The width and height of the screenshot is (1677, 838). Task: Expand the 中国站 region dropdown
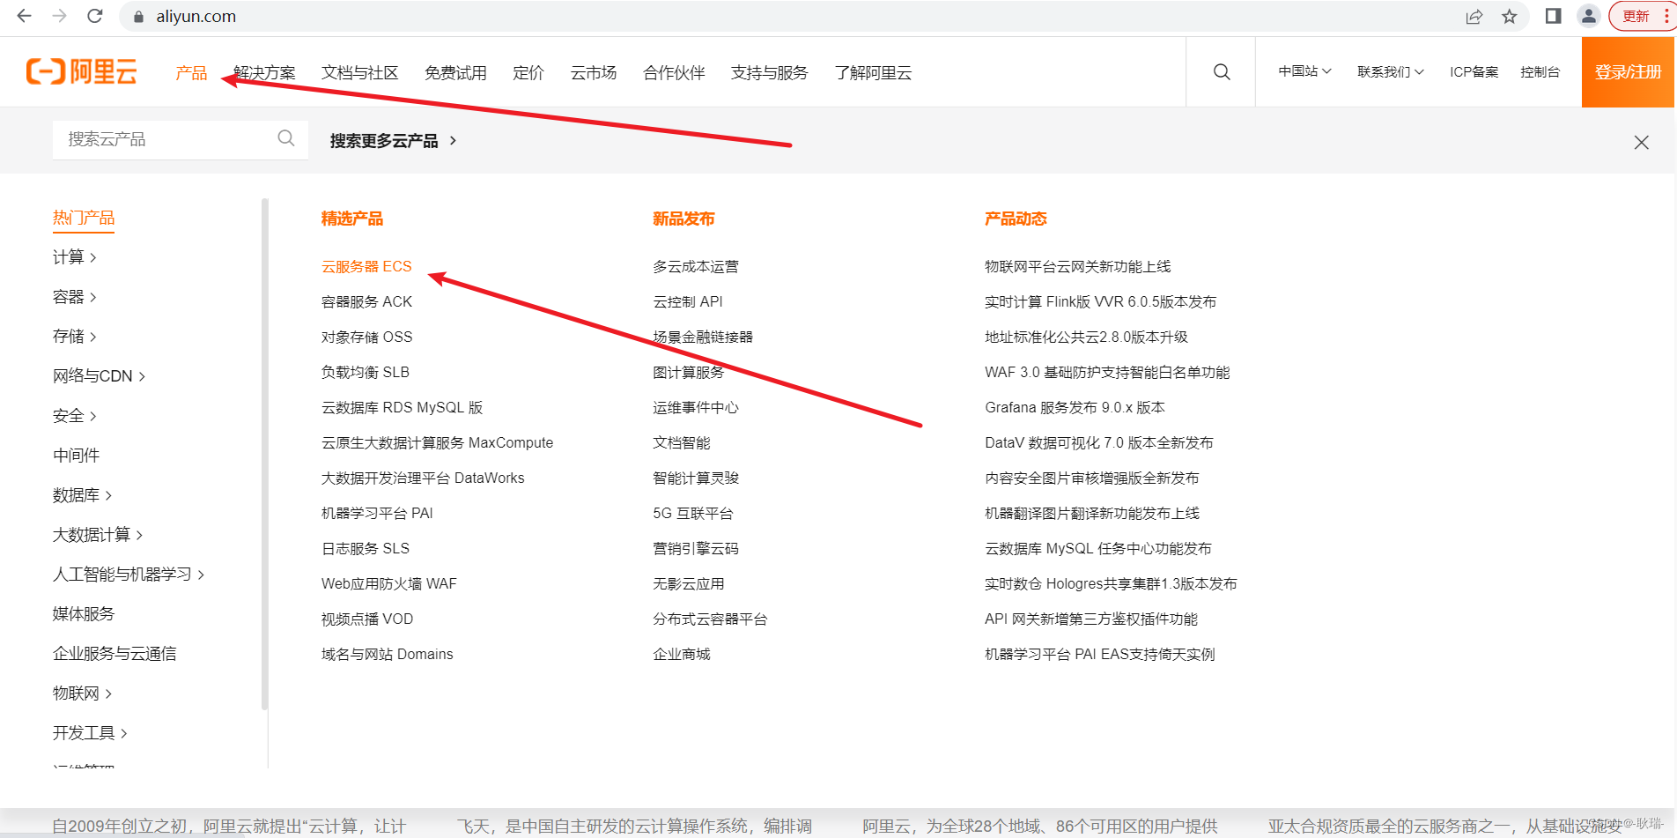pos(1304,71)
